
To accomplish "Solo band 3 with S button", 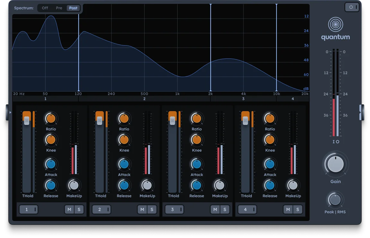I will 225,210.
